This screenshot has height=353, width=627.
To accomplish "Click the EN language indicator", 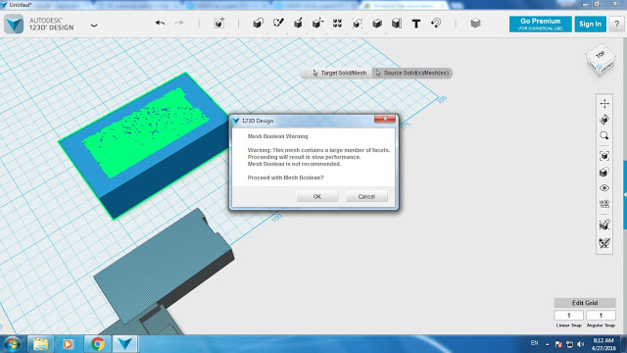I will click(x=534, y=343).
